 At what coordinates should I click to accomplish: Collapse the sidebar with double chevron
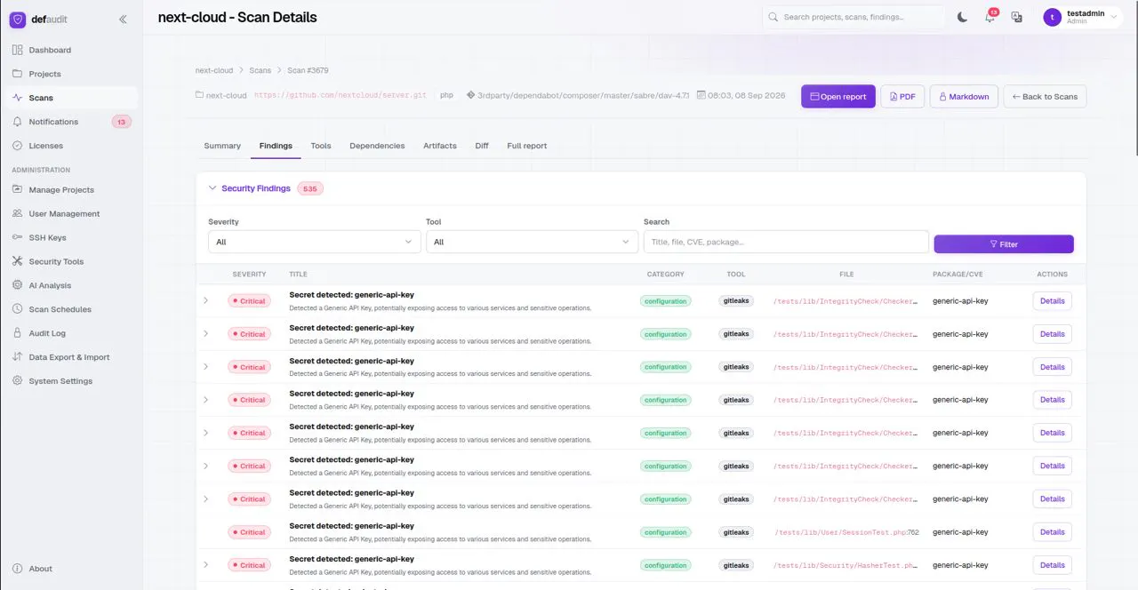tap(123, 19)
